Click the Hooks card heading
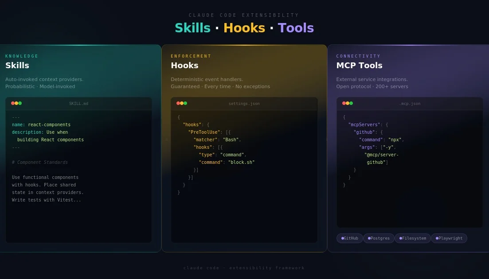This screenshot has height=279, width=489. click(184, 66)
